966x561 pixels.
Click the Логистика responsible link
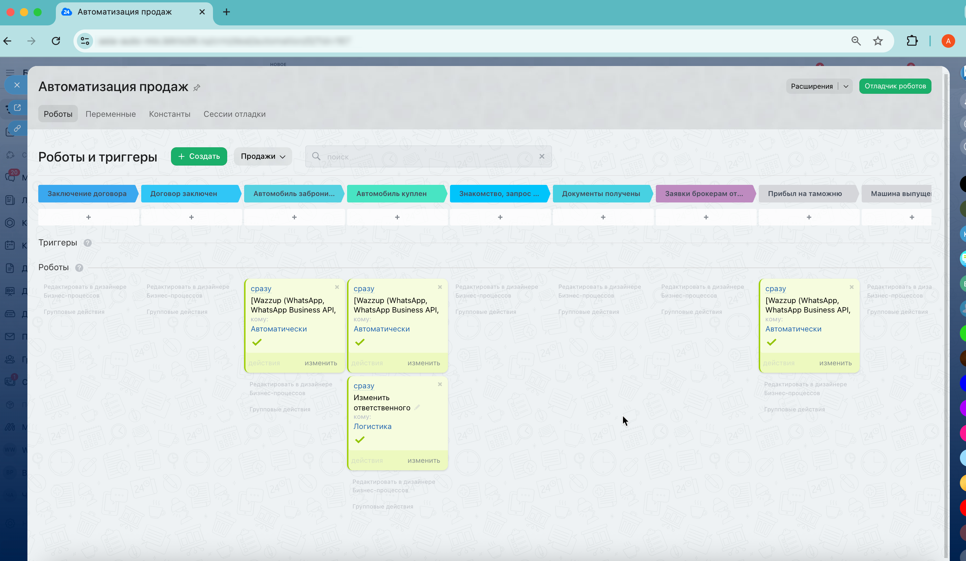click(372, 427)
